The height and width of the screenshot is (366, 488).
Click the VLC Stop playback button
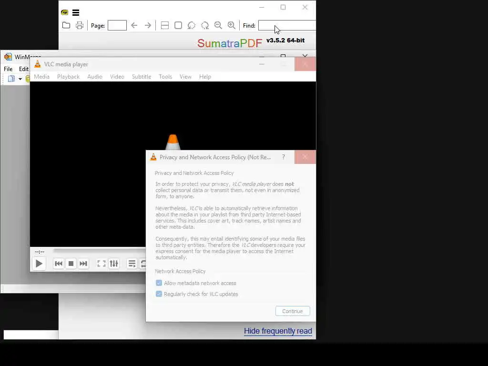pos(71,264)
